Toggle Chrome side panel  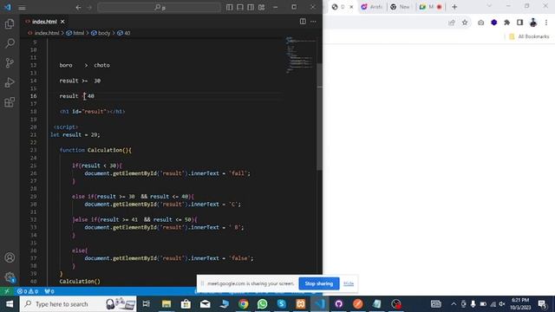pos(519,23)
